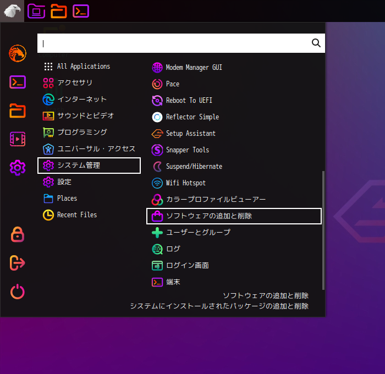Click the Pace app icon

coord(157,84)
